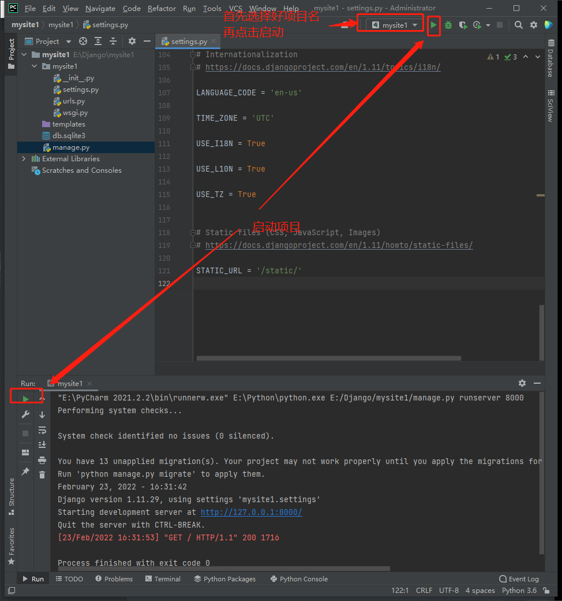Open the Navigate menu
The width and height of the screenshot is (562, 601).
coord(100,9)
